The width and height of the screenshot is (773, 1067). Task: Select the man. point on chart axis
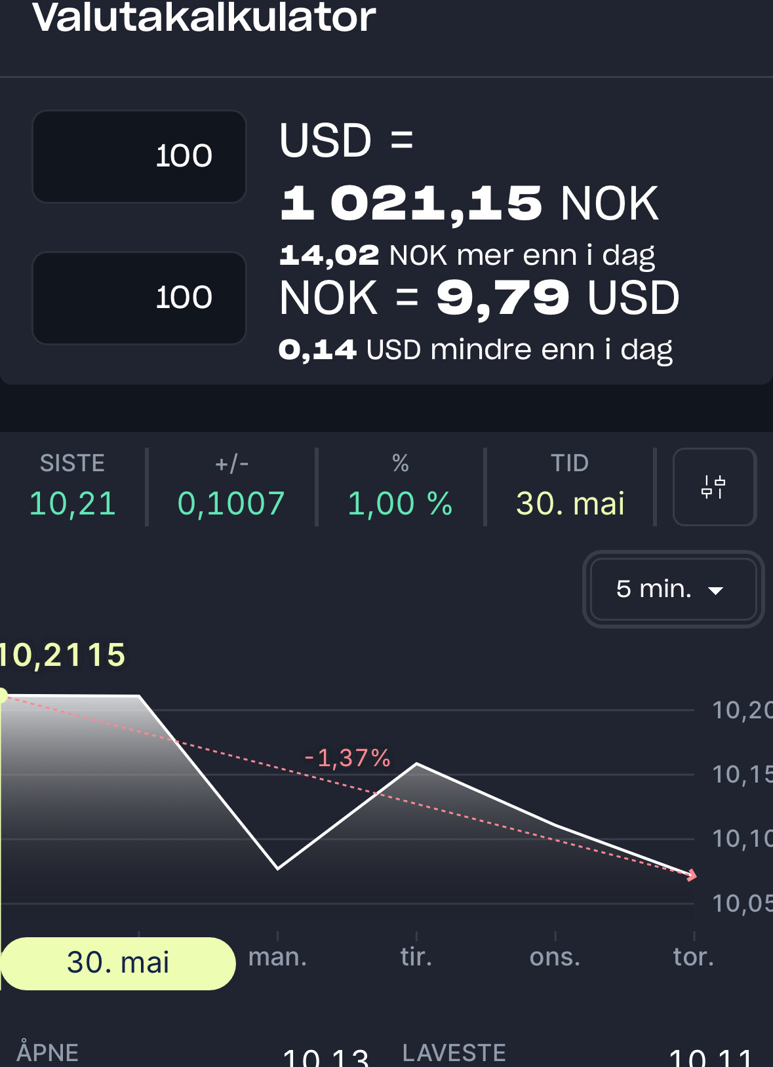pos(277,957)
